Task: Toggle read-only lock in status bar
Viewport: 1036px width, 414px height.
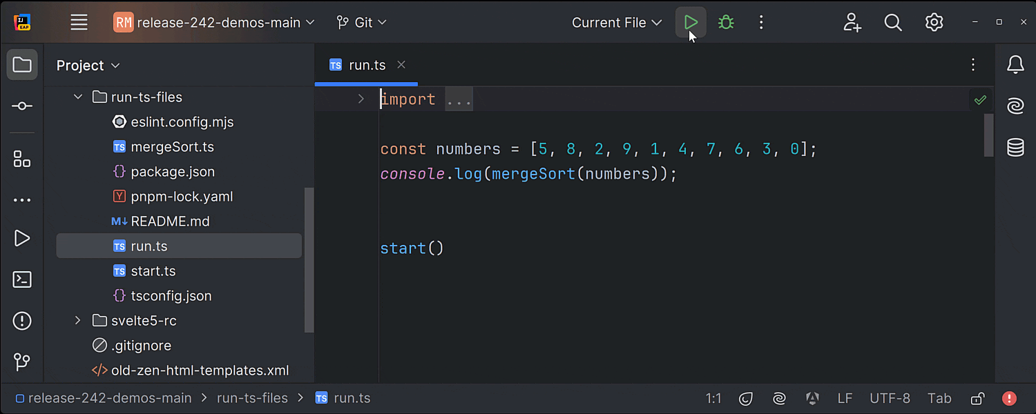Action: (x=977, y=398)
